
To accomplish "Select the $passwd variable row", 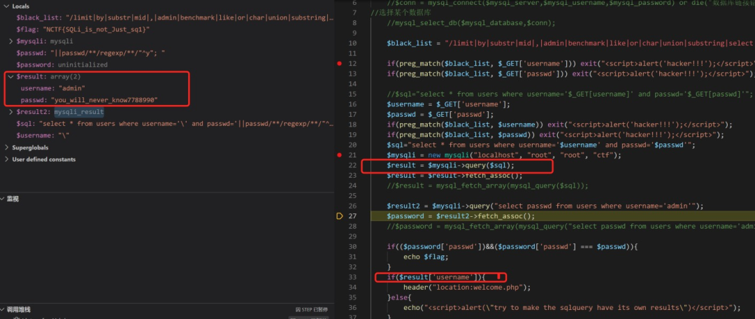I will [x=90, y=53].
